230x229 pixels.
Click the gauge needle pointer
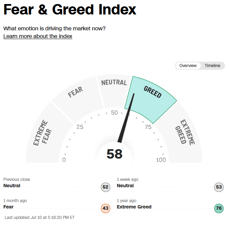click(x=126, y=118)
